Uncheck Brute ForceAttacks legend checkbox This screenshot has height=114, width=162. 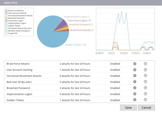pos(6,11)
